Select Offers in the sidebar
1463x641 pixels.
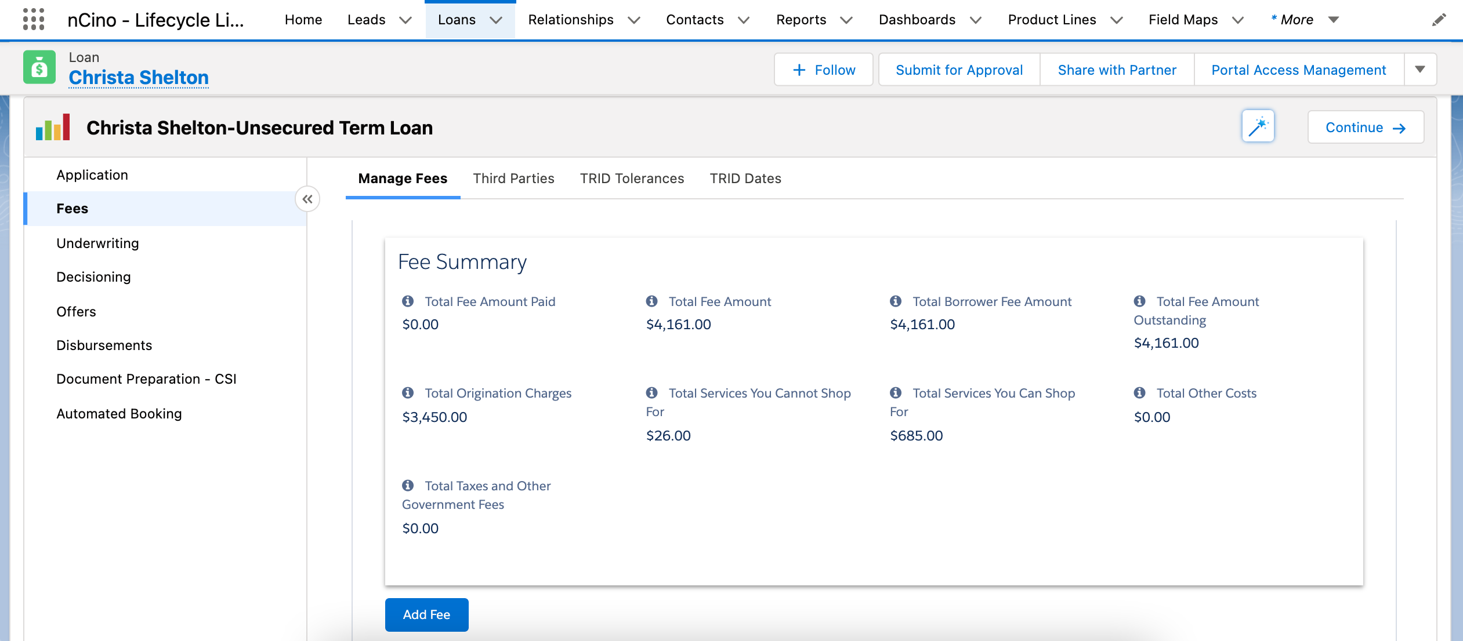click(x=165, y=312)
